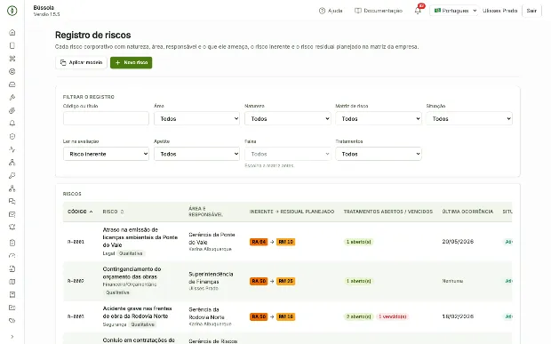Click Qualitativa tag under Atraso na emissão
The image size is (551, 344).
click(131, 253)
